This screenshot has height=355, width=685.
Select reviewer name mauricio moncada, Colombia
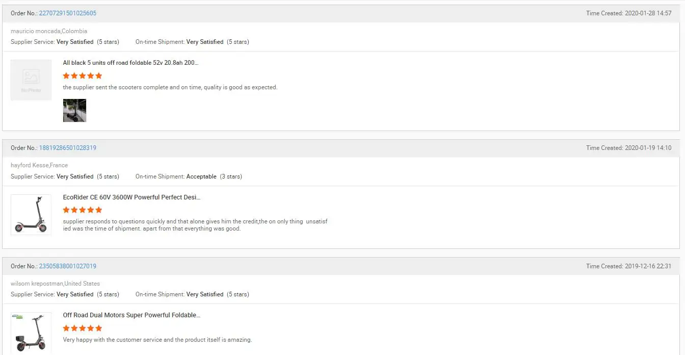click(x=49, y=31)
